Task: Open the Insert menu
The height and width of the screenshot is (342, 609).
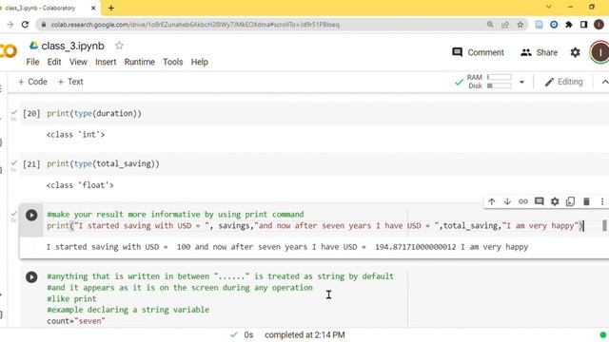Action: [106, 62]
